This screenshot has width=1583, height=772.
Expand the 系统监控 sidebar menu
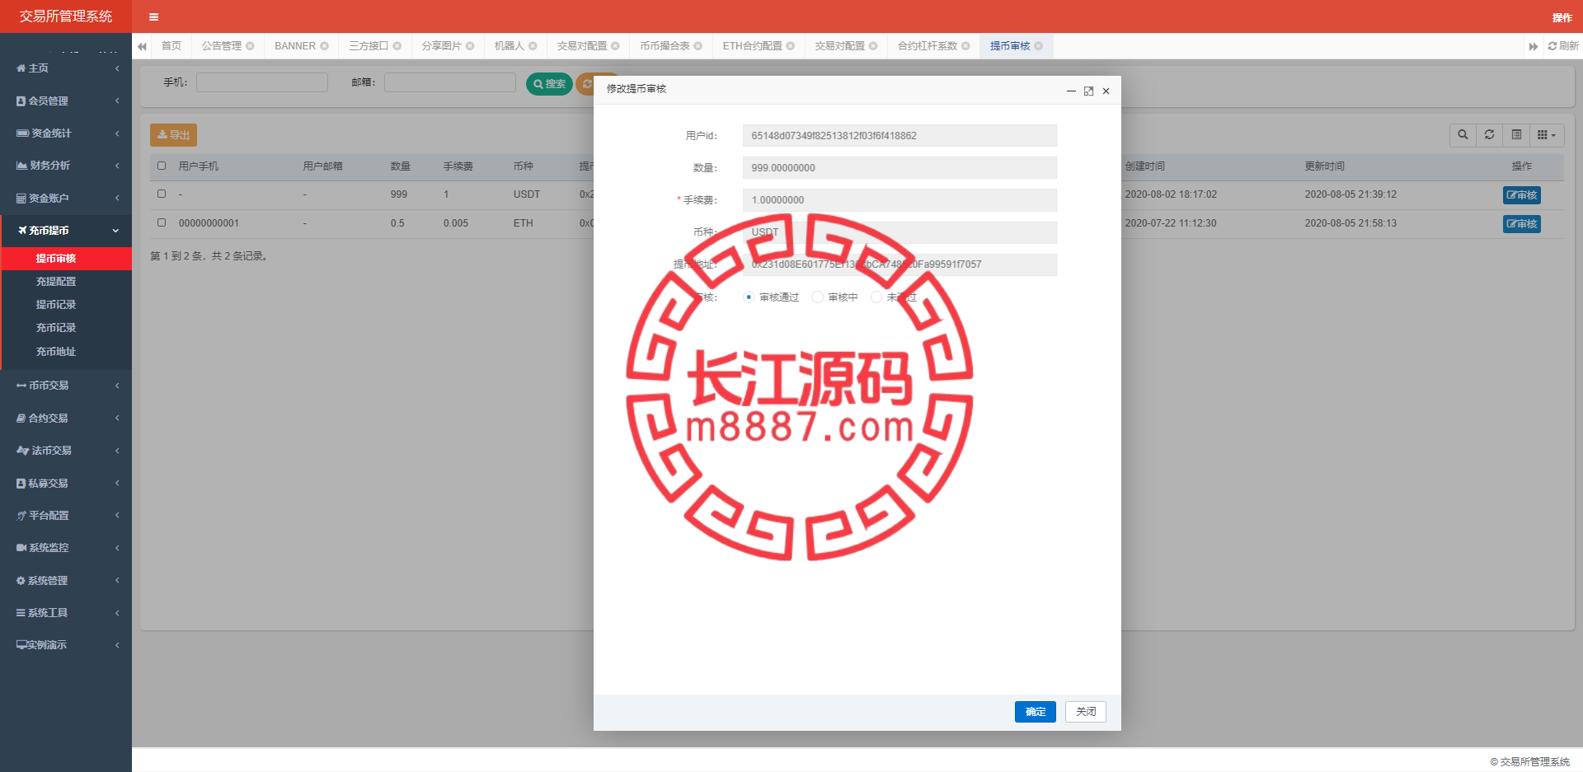66,548
